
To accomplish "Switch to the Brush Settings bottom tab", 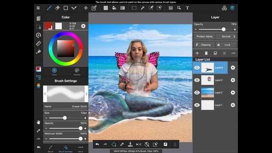I will coord(65,149).
